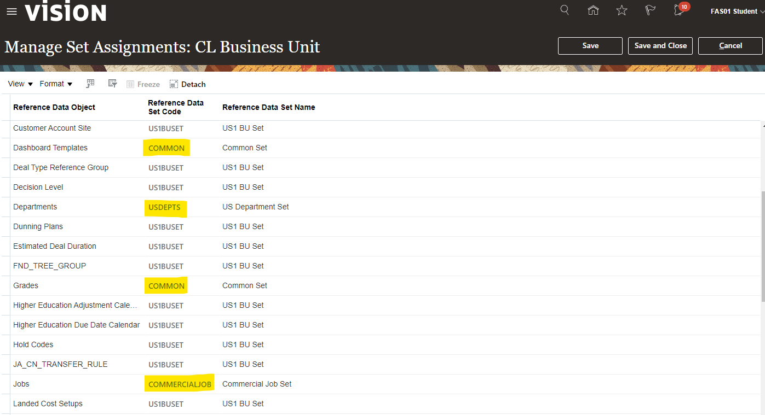This screenshot has width=765, height=415.
Task: Click the Wrap icon in table toolbar
Action: pyautogui.click(x=113, y=84)
